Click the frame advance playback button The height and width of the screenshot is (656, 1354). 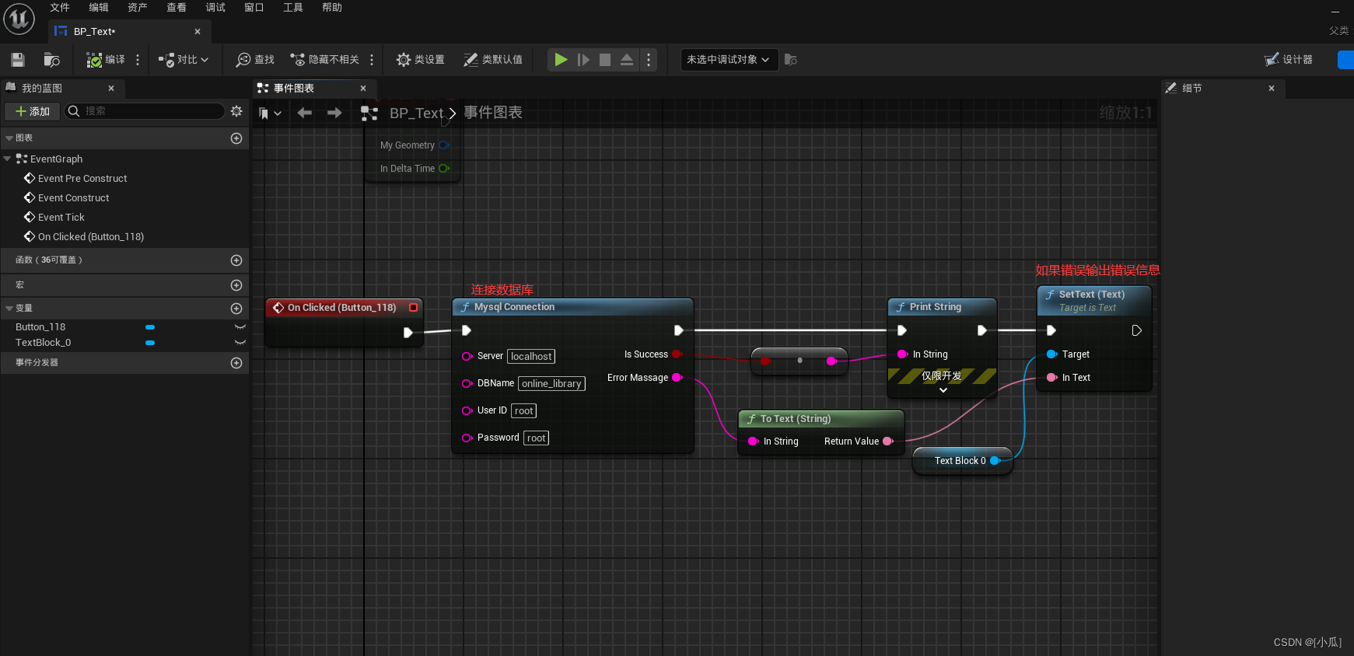click(x=583, y=60)
